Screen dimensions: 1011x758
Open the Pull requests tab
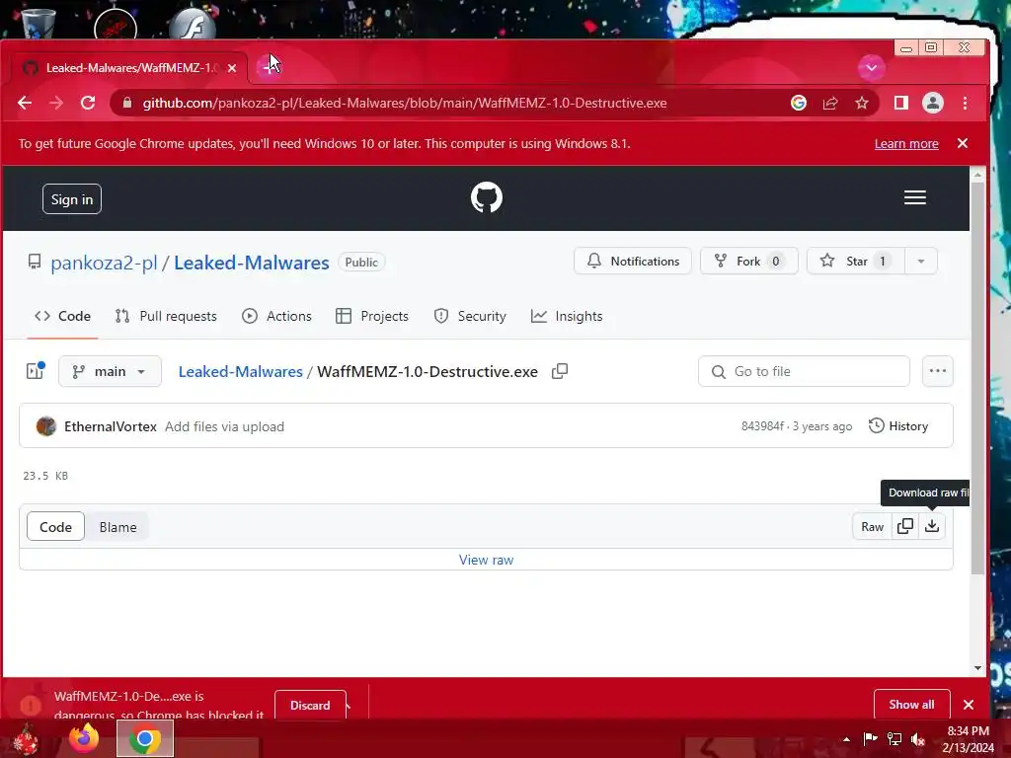coord(166,316)
